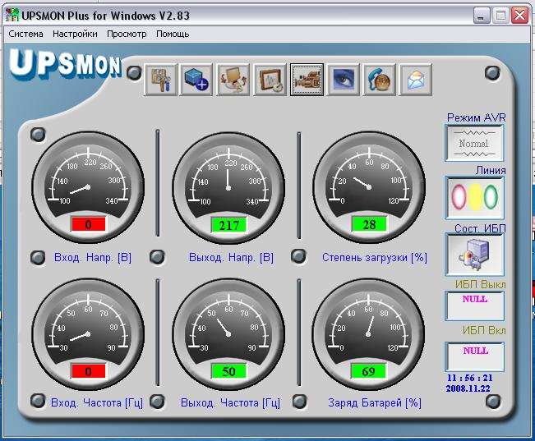Image resolution: width=535 pixels, height=441 pixels.
Task: Click the line status lights panel
Action: pyautogui.click(x=474, y=197)
